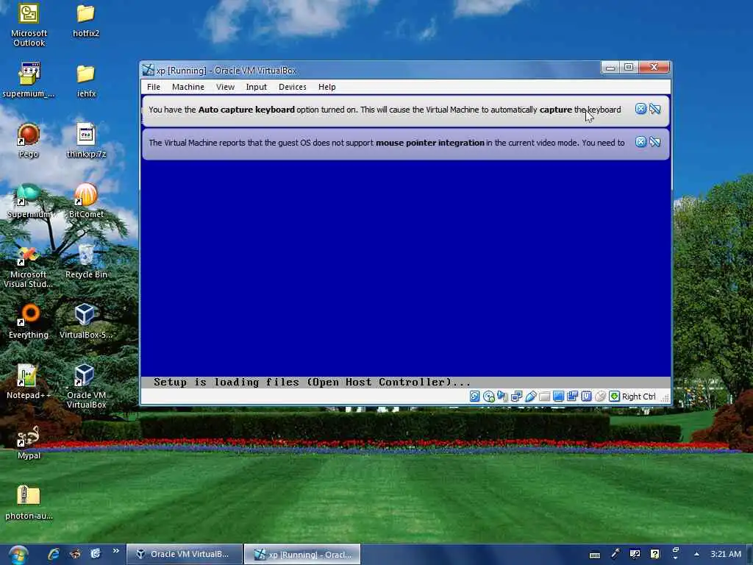The width and height of the screenshot is (753, 565).
Task: Select the Microsoft Visual Studio shortcut
Action: click(29, 266)
